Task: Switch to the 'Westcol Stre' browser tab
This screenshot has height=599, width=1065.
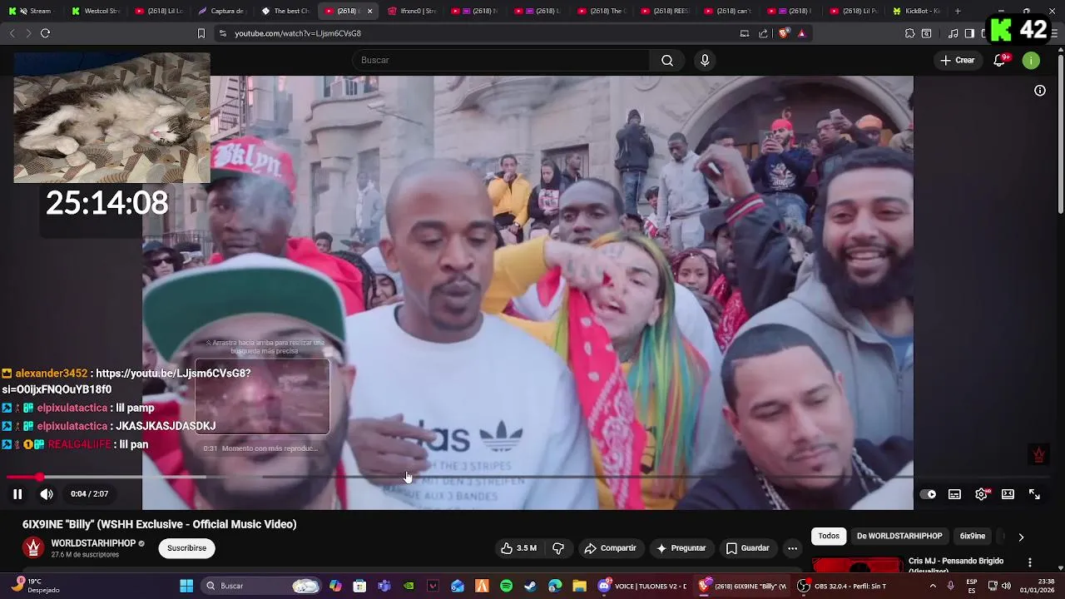Action: point(97,11)
